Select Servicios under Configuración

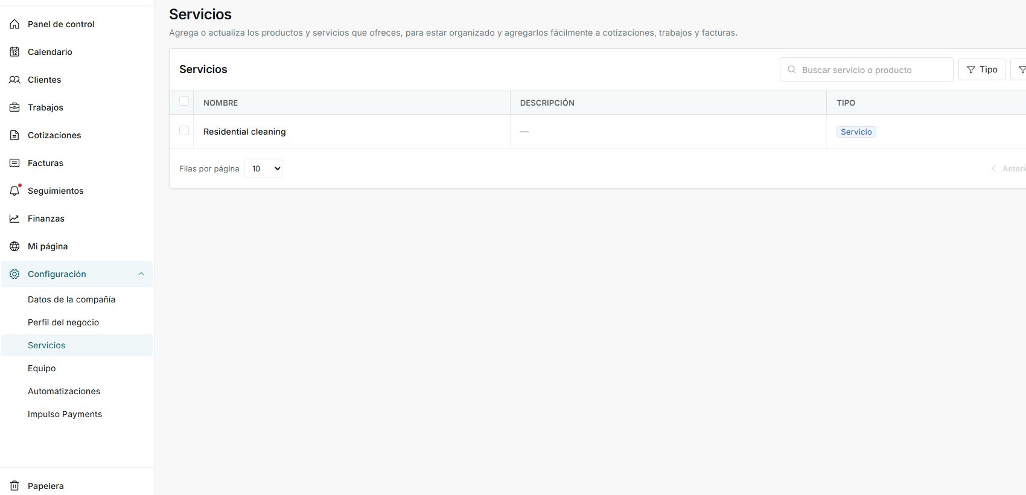pyautogui.click(x=77, y=345)
